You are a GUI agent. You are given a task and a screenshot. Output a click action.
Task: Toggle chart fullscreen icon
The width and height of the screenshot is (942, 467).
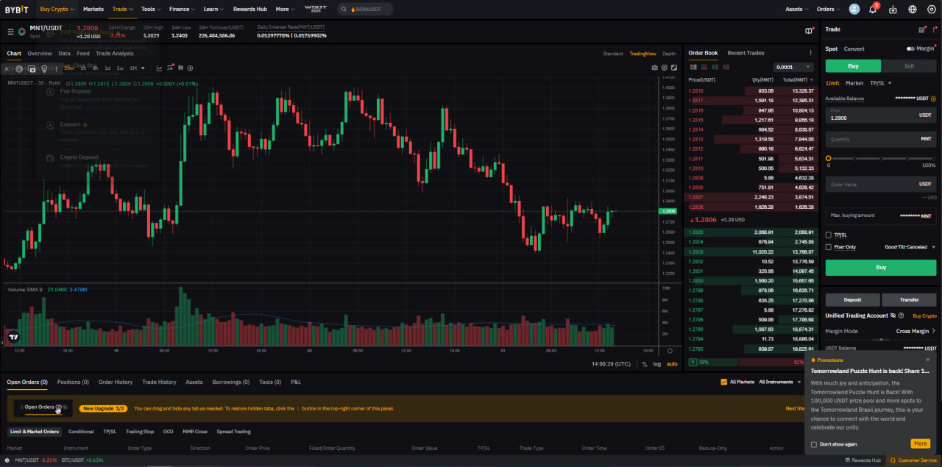pos(674,68)
